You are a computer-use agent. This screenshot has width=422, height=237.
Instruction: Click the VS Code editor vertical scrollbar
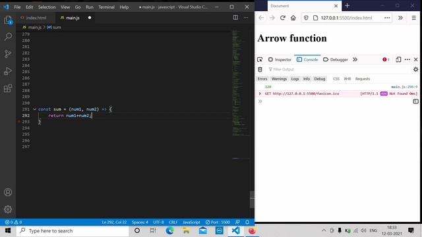coord(252,199)
